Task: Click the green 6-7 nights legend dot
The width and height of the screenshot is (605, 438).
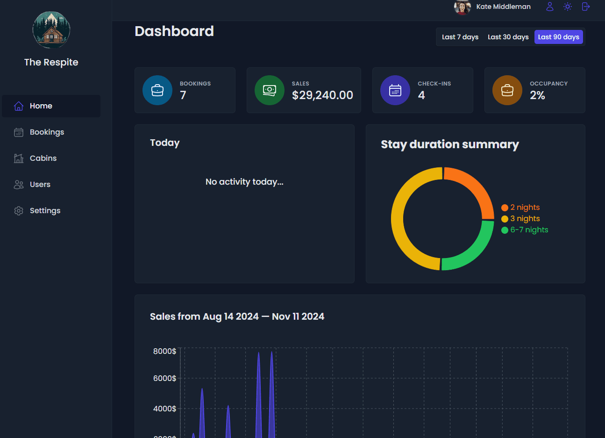Action: [x=505, y=230]
